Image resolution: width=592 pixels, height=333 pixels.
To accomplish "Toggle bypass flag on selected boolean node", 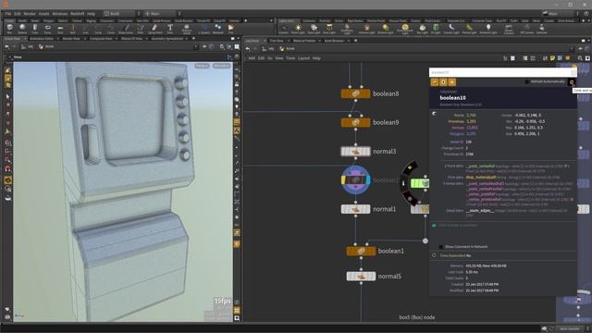I will pos(343,180).
